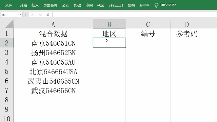The height and width of the screenshot is (122, 217).
Task: Open the 审阅 ribbon tab
Action: coord(89,5)
